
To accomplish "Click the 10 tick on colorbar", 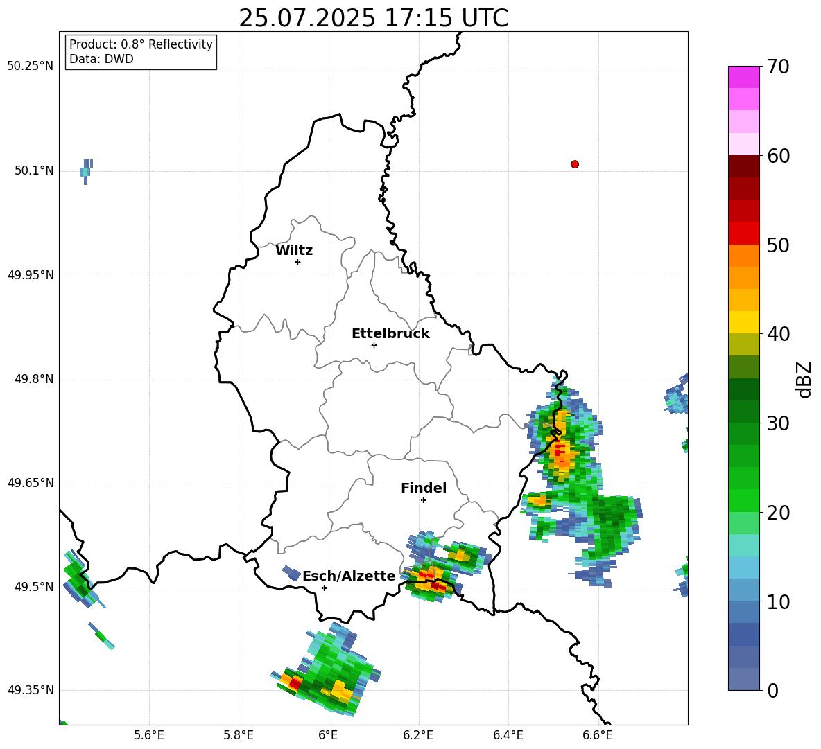I will 777,602.
